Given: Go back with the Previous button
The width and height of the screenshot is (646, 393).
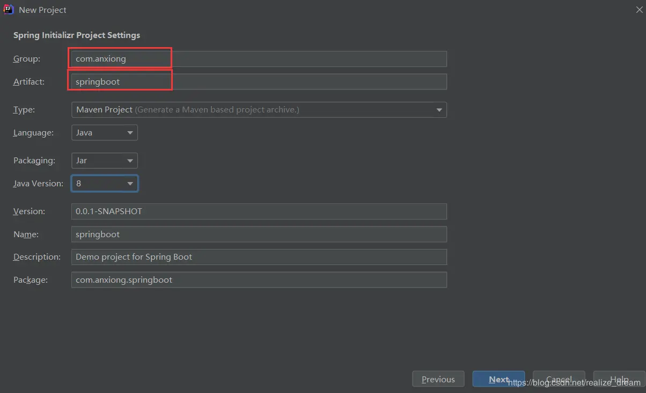Looking at the screenshot, I should click(438, 379).
